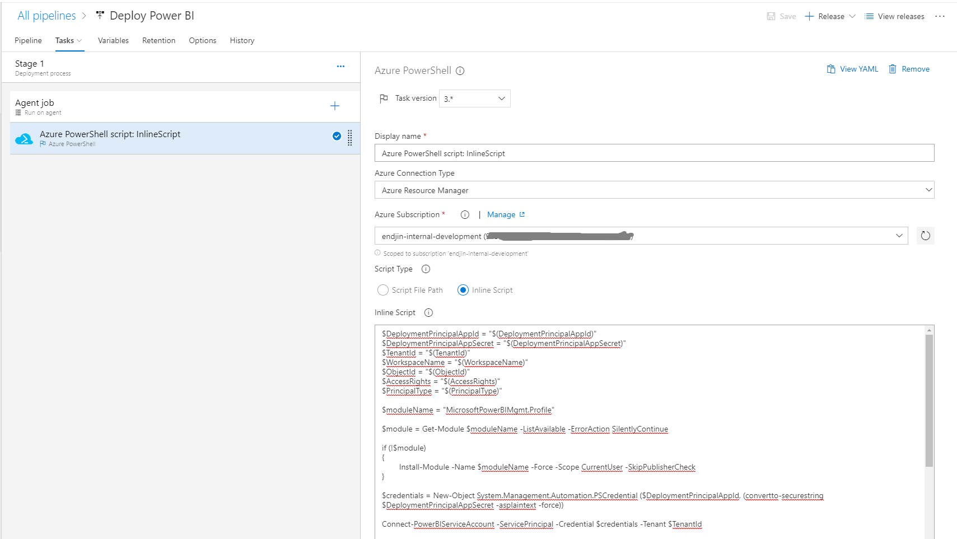The width and height of the screenshot is (957, 539).
Task: Show Azure Subscription info tooltip
Action: tap(465, 214)
